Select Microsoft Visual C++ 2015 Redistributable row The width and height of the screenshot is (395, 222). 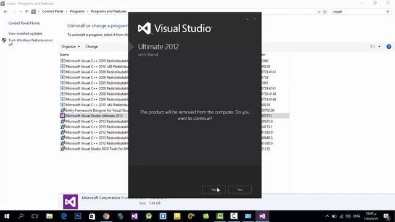point(174,127)
